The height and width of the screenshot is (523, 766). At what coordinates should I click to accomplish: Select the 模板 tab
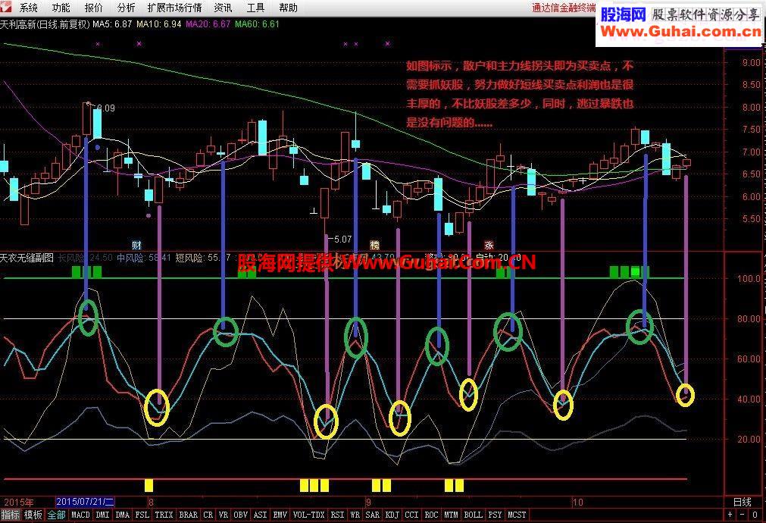(33, 515)
